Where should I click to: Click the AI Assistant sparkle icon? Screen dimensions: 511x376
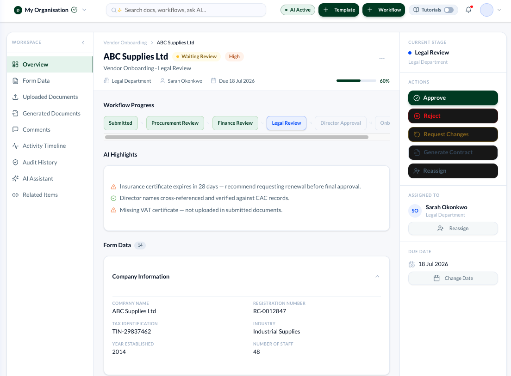coord(15,179)
